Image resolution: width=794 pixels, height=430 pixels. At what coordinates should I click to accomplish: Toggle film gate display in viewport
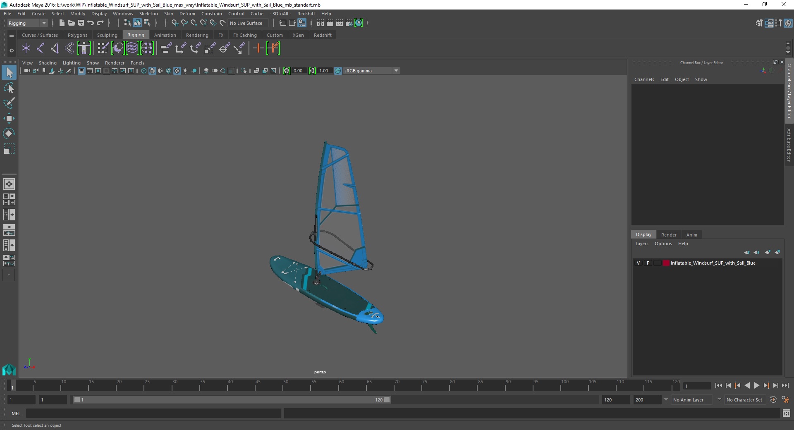90,71
